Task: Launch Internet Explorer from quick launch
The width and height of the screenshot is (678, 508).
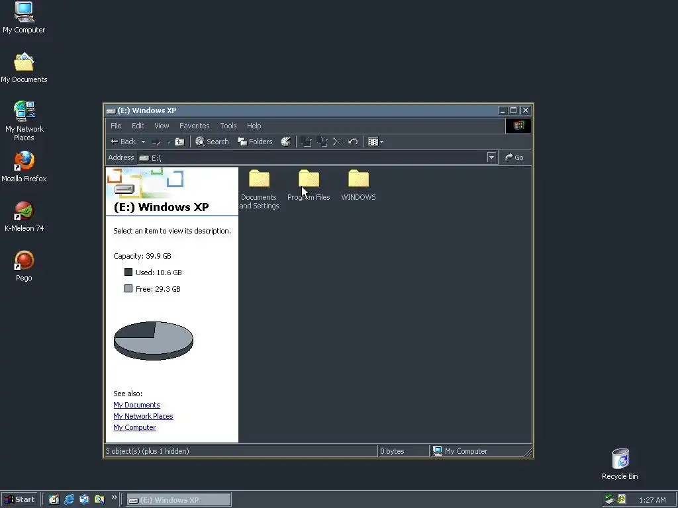Action: pyautogui.click(x=69, y=499)
